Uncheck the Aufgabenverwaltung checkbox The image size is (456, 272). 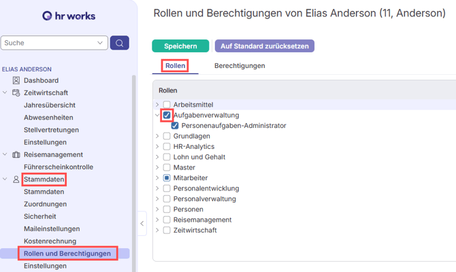click(x=167, y=116)
